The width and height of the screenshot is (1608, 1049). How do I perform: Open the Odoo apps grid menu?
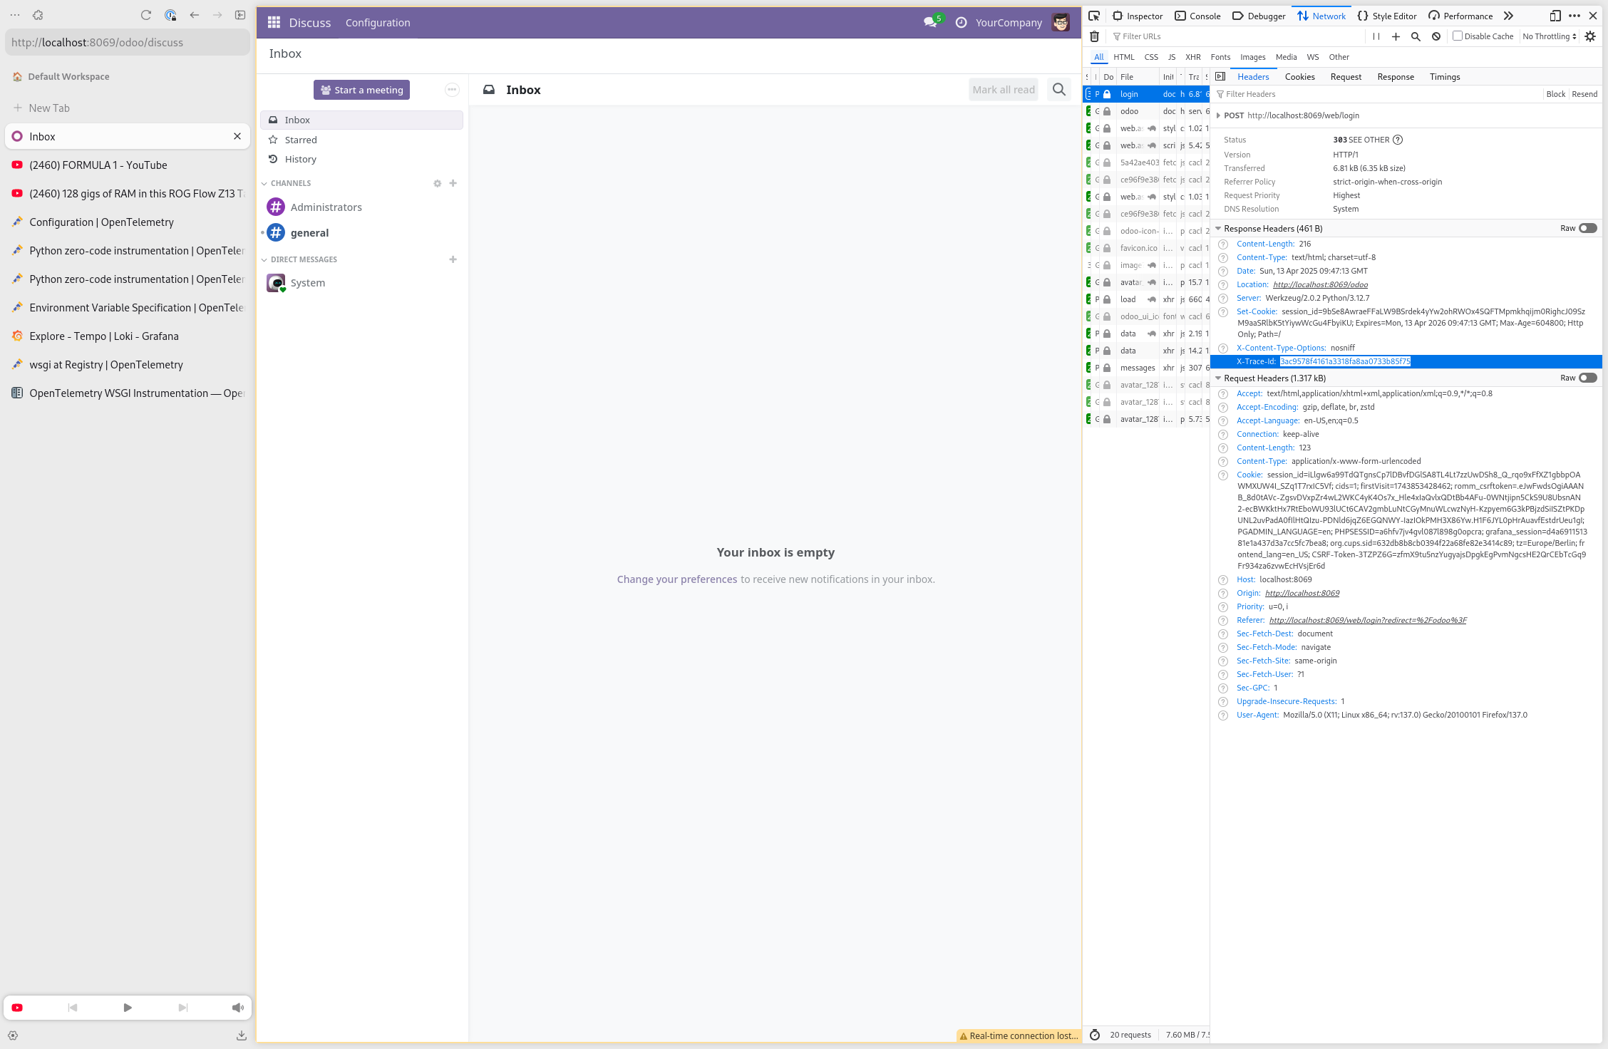(x=274, y=23)
